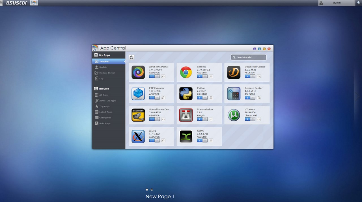The image size is (362, 202).
Task: Select Installed in the My Apps sidebar
Action: pos(109,61)
